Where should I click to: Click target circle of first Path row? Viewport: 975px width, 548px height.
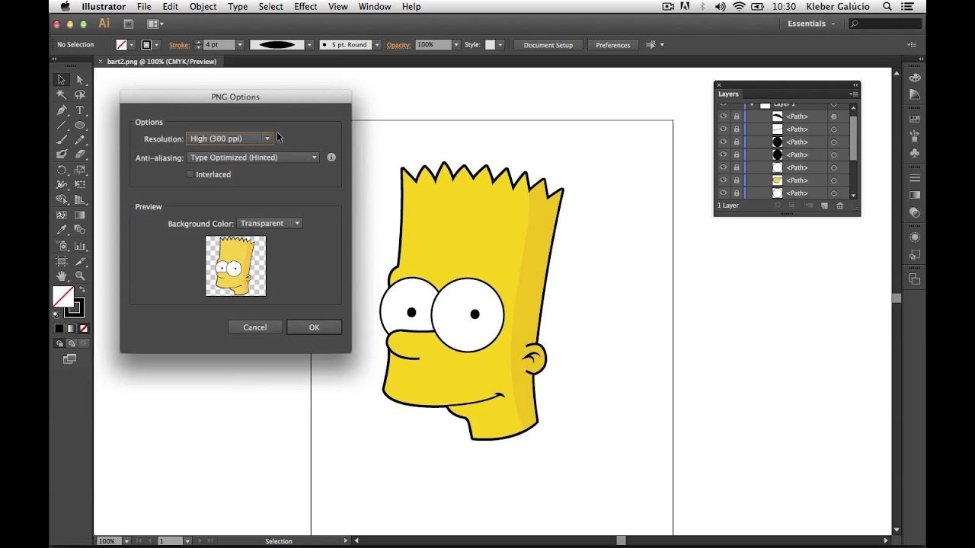834,116
